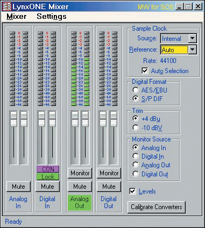Click the green Analog Out channel label

point(80,203)
